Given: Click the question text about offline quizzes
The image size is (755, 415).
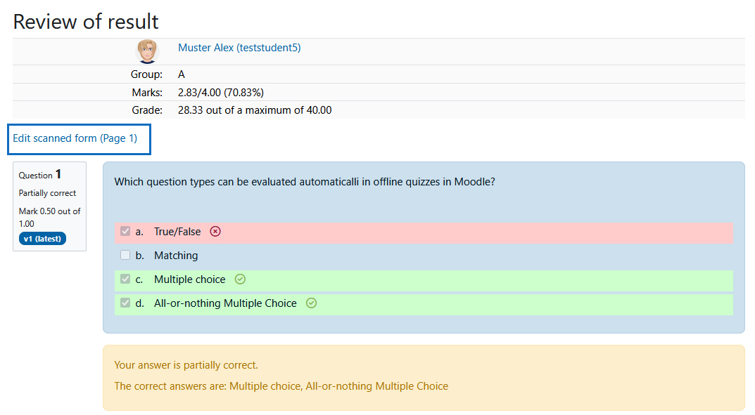Looking at the screenshot, I should (x=305, y=182).
